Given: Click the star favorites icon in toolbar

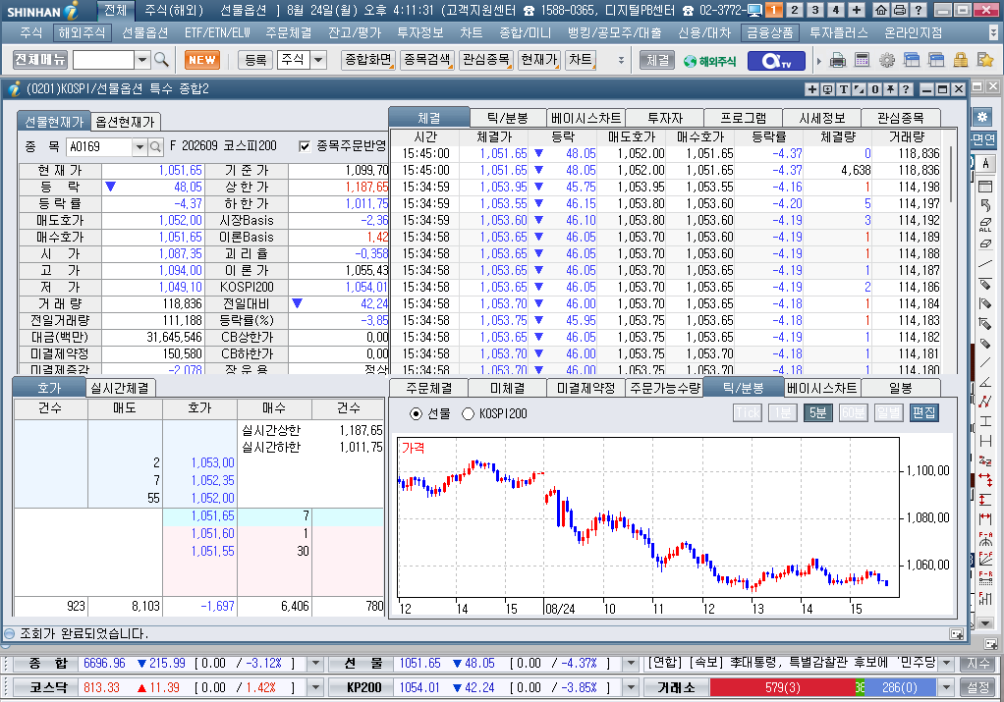Looking at the screenshot, I should point(985,60).
